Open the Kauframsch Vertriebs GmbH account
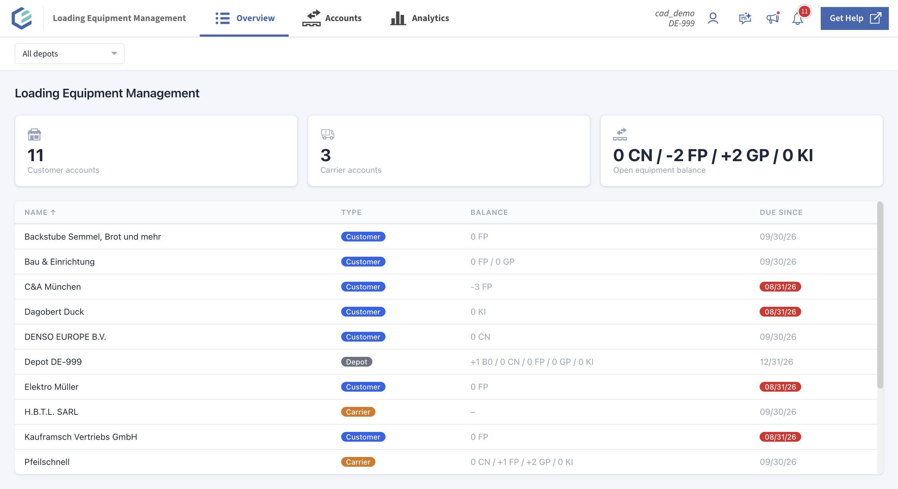This screenshot has width=898, height=489. pos(446,437)
